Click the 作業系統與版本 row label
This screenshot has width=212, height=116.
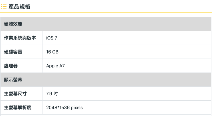(x=20, y=38)
